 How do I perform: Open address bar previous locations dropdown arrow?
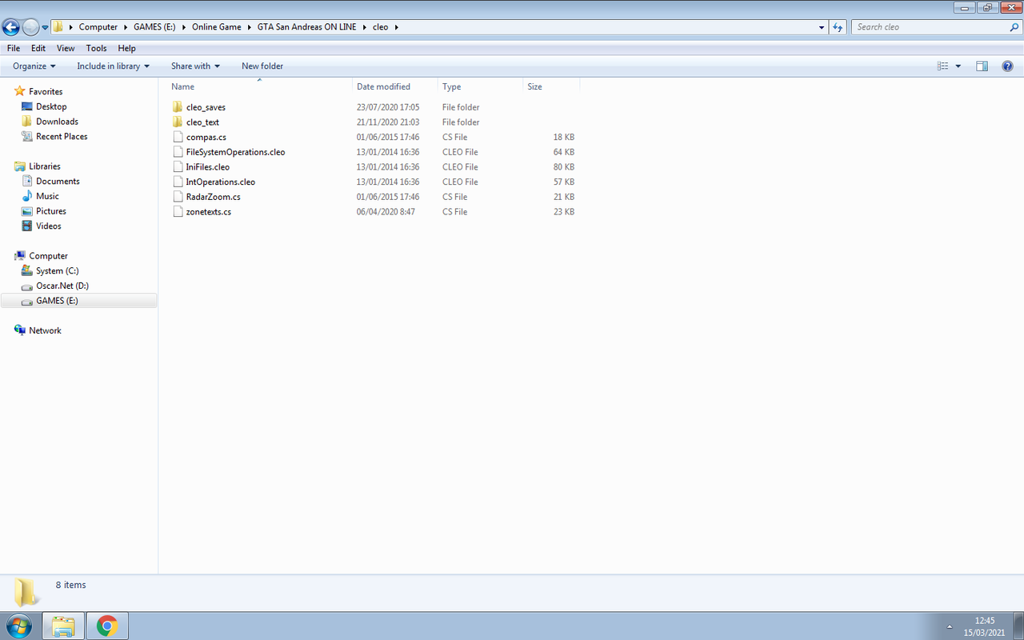point(822,27)
